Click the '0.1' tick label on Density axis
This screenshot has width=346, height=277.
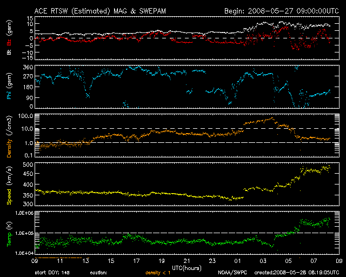pyautogui.click(x=29, y=155)
